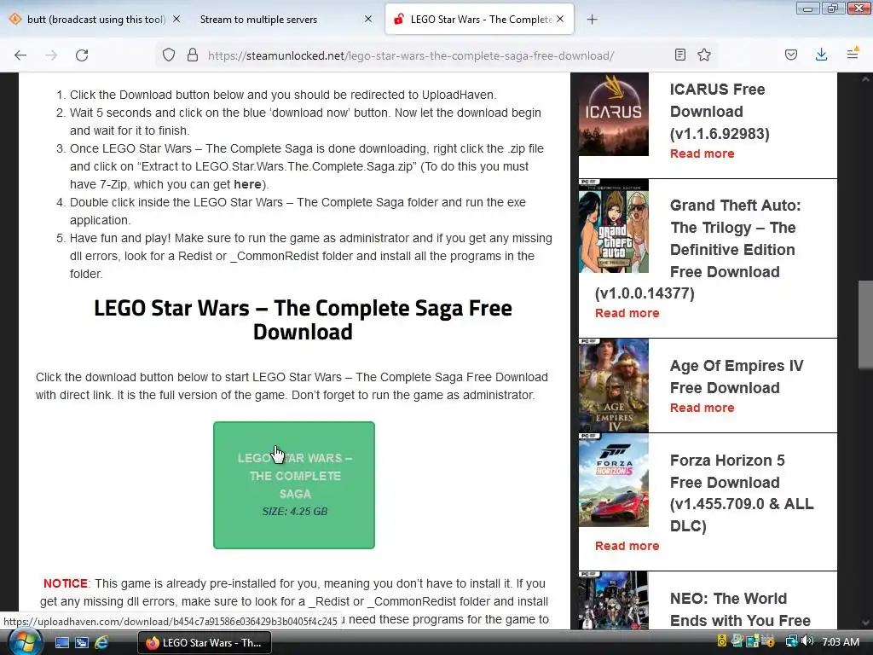Bookmark this page with the star icon
The image size is (873, 655).
point(704,55)
